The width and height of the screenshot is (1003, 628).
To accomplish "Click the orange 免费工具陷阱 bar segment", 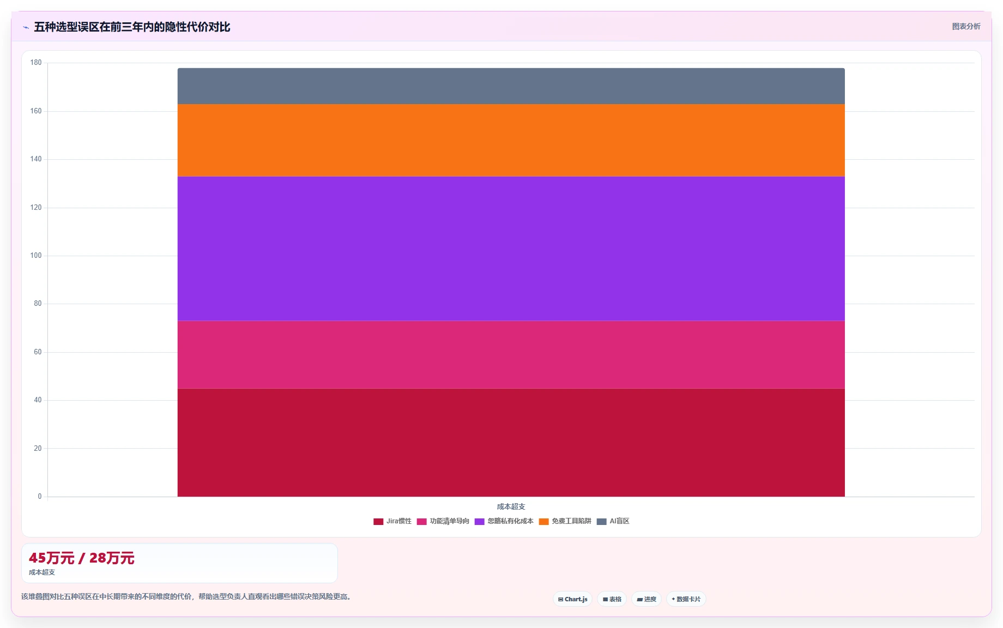I will tap(511, 140).
